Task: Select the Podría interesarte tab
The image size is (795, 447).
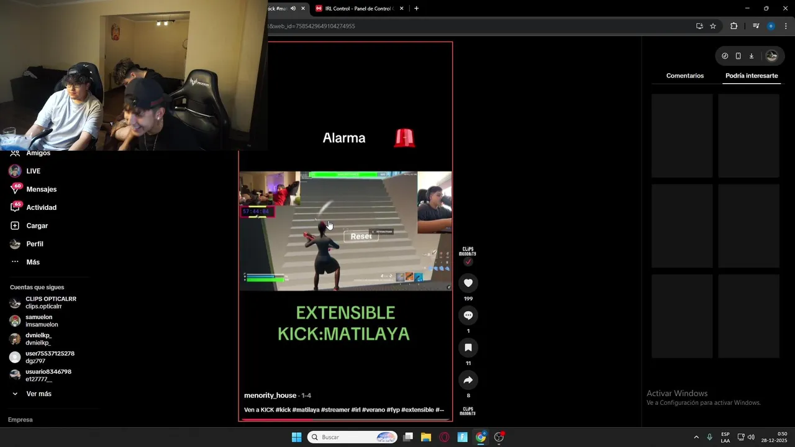Action: 752,76
